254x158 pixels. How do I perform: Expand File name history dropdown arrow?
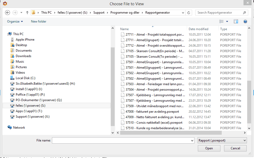(192, 140)
